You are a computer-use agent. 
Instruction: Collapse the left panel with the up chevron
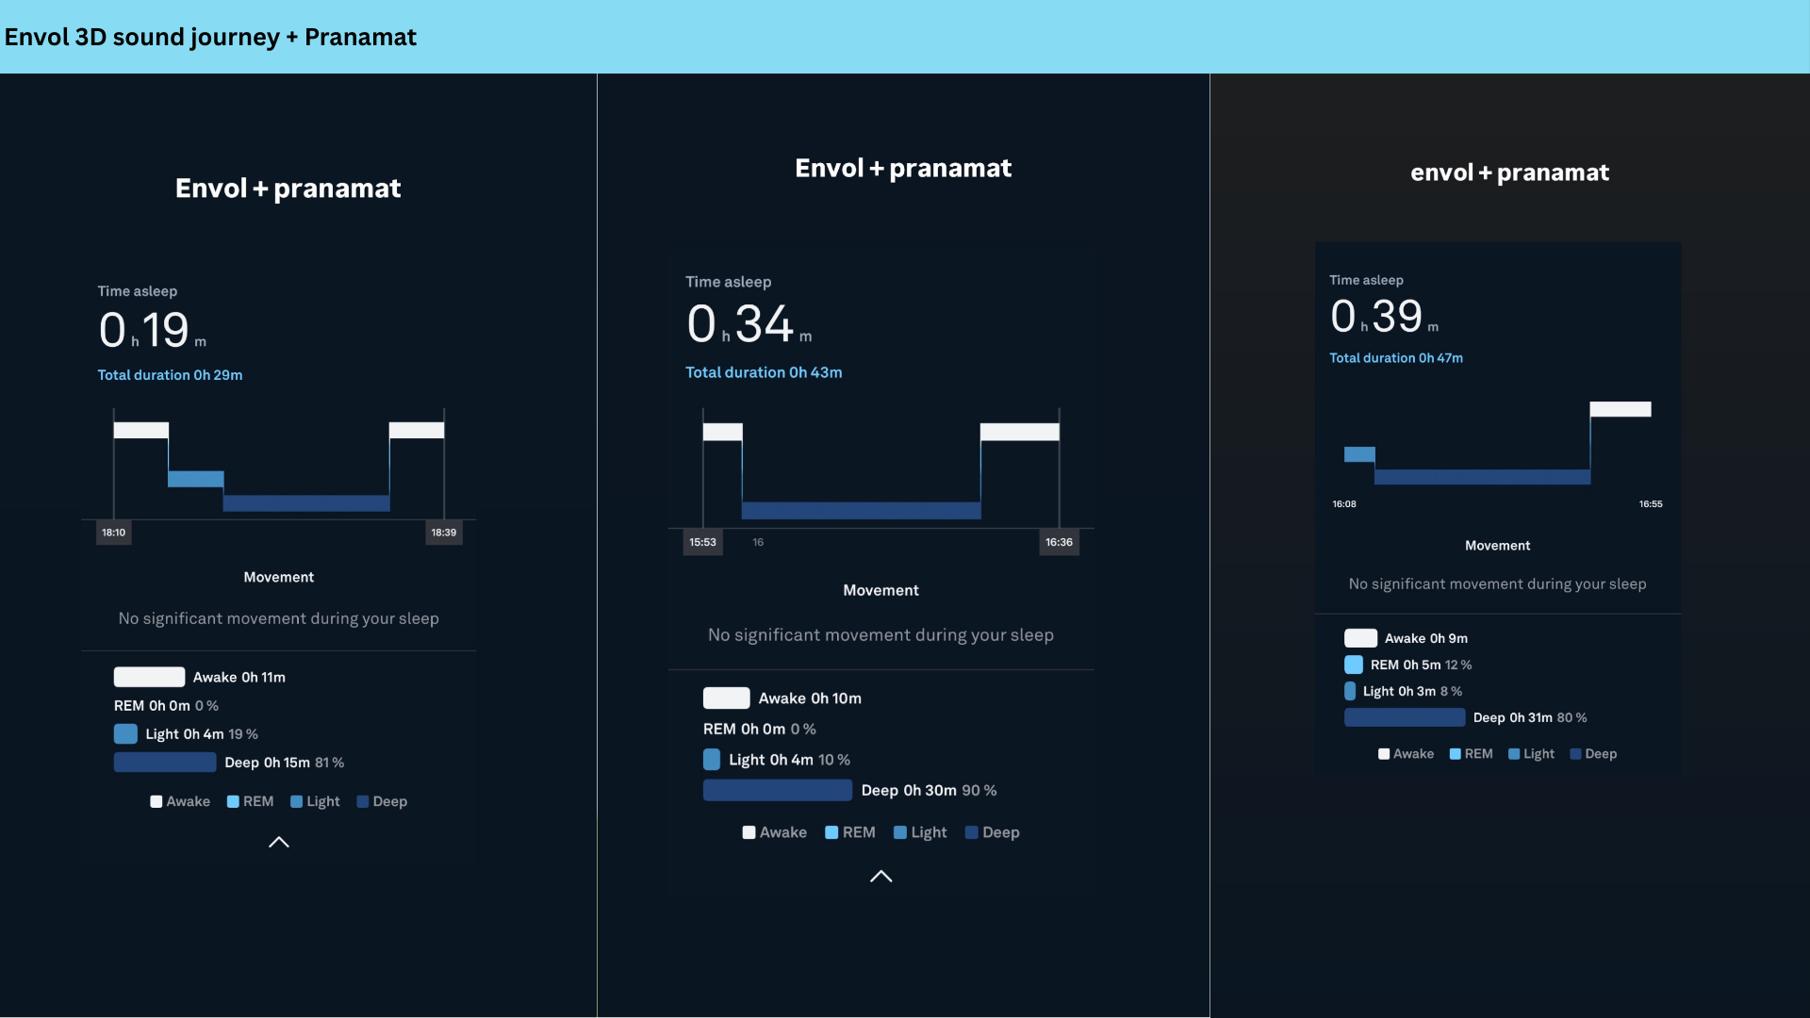[x=278, y=842]
